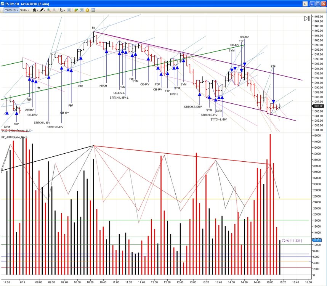Open the 5 Min interval dropdown
Image resolution: width=327 pixels, height=286 pixels.
coord(25,10)
